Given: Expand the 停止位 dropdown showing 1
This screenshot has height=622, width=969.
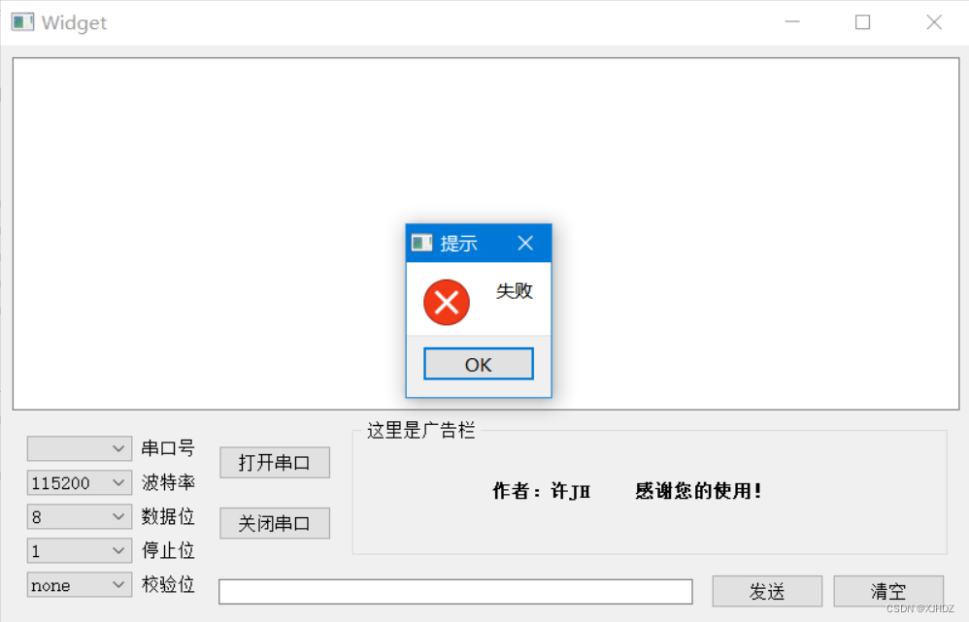Looking at the screenshot, I should [x=79, y=550].
